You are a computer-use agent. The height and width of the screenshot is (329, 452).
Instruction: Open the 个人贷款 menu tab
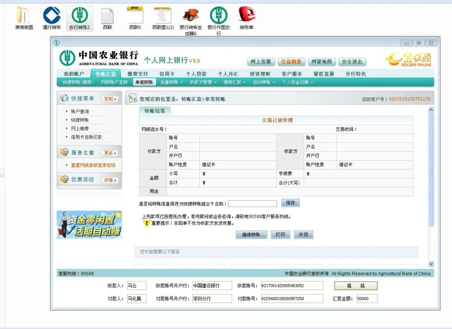[x=196, y=74]
